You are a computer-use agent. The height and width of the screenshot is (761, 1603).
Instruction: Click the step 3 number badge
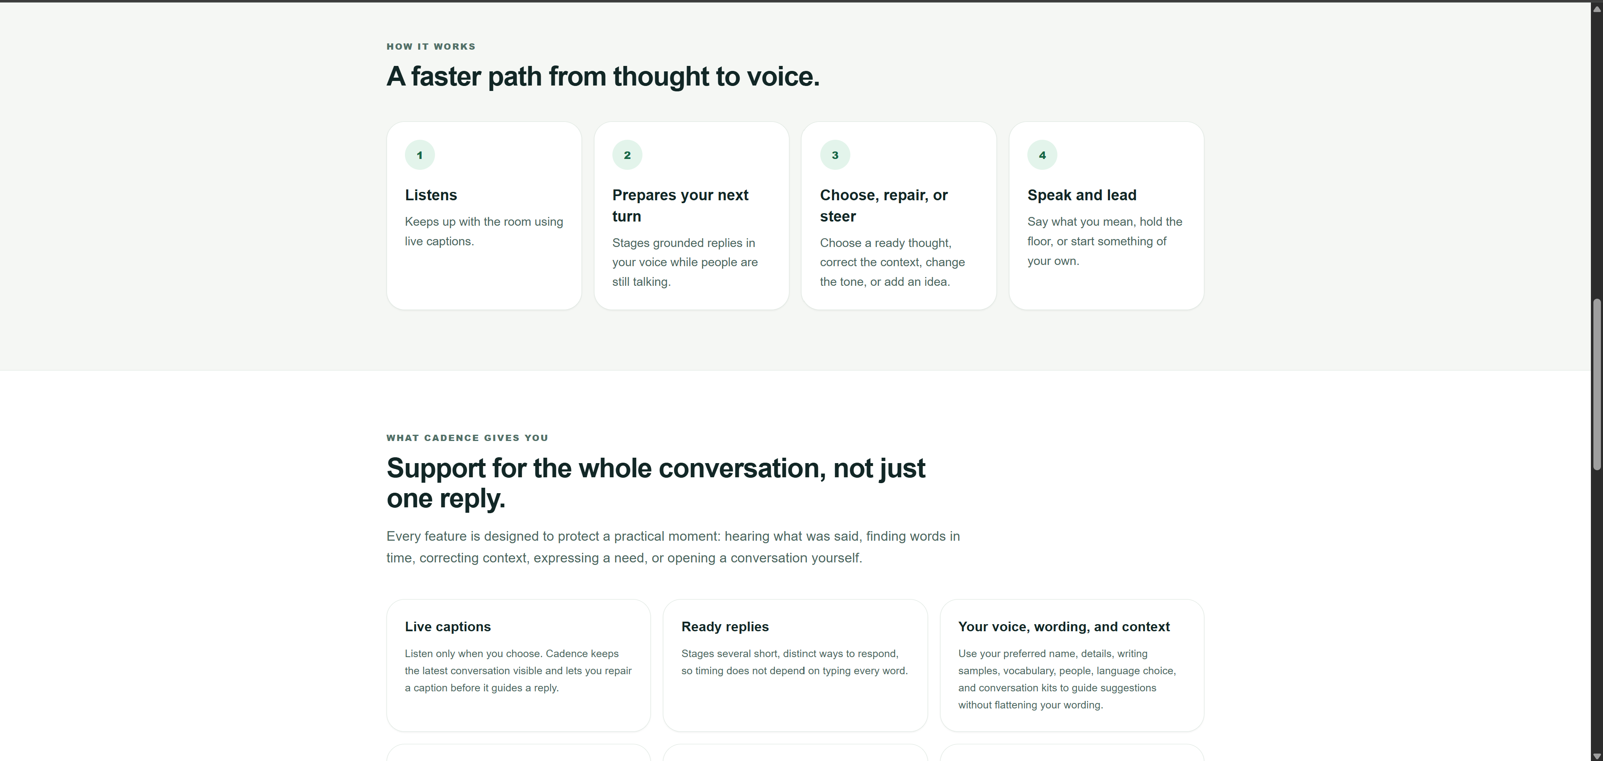(x=835, y=155)
